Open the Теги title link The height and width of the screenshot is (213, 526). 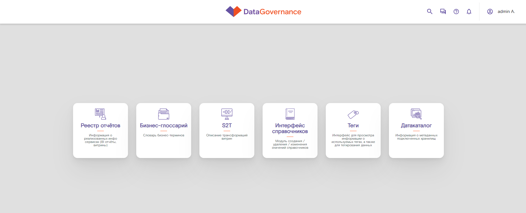(x=353, y=126)
